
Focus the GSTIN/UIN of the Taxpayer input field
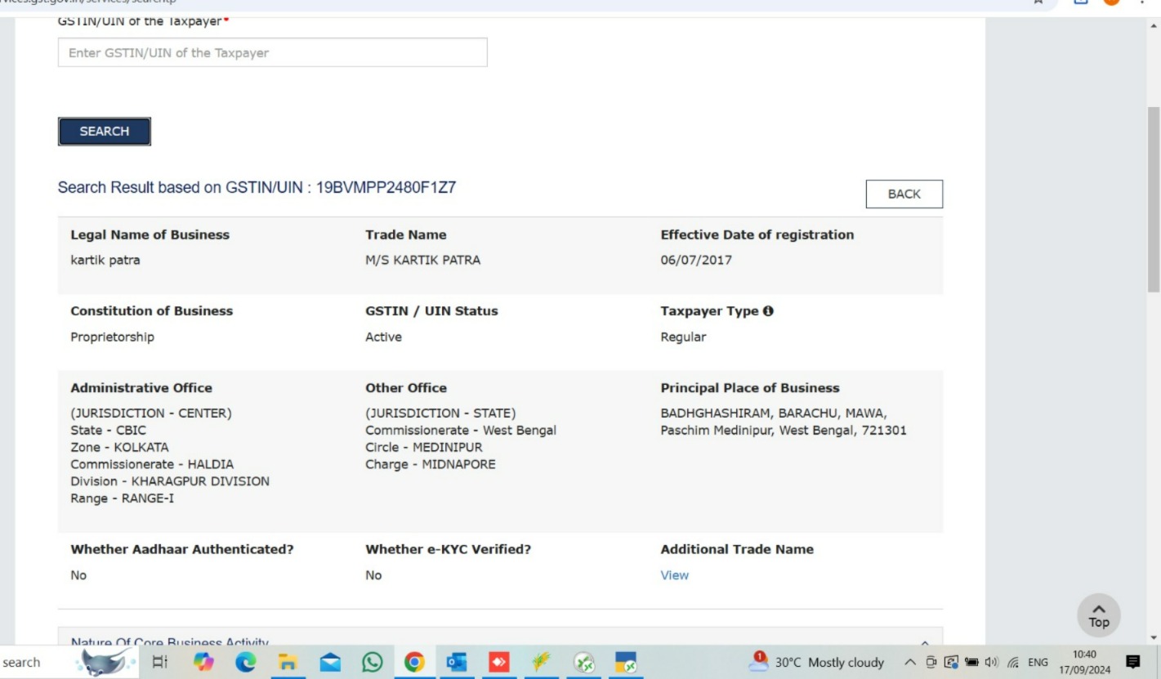[272, 53]
